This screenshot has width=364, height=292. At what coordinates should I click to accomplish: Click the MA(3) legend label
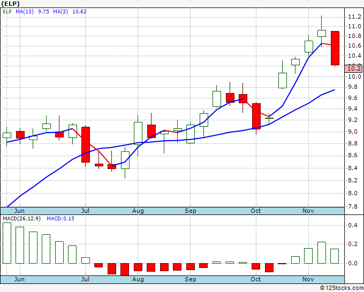tap(60, 12)
